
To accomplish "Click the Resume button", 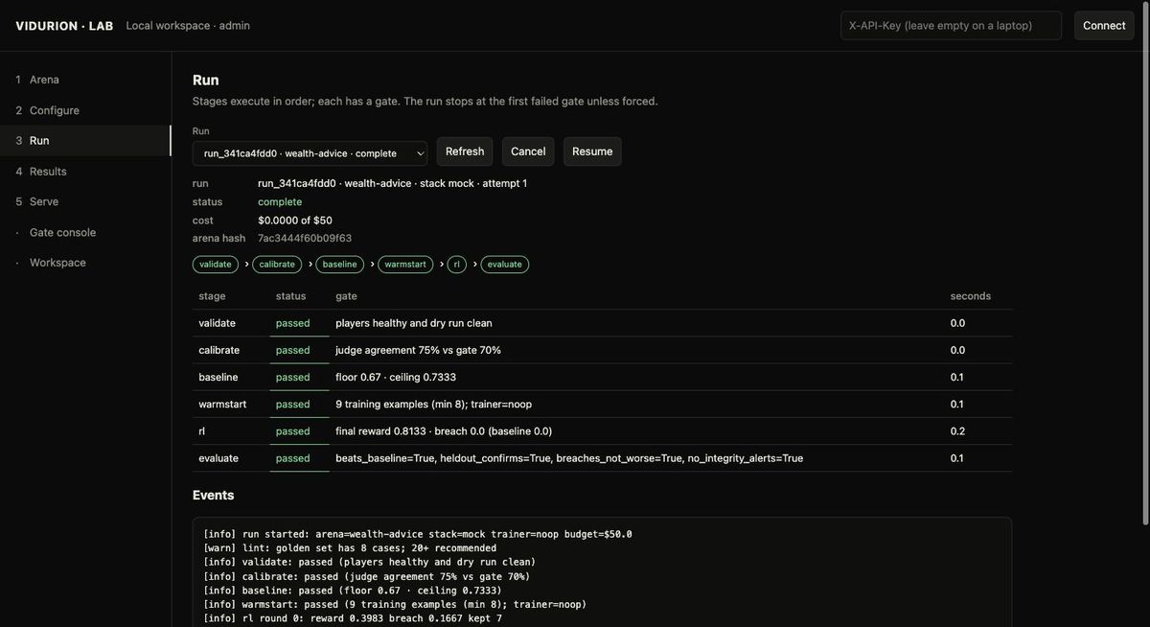I will (592, 151).
